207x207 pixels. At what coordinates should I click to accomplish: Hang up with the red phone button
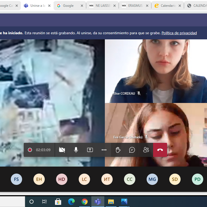click(x=160, y=150)
